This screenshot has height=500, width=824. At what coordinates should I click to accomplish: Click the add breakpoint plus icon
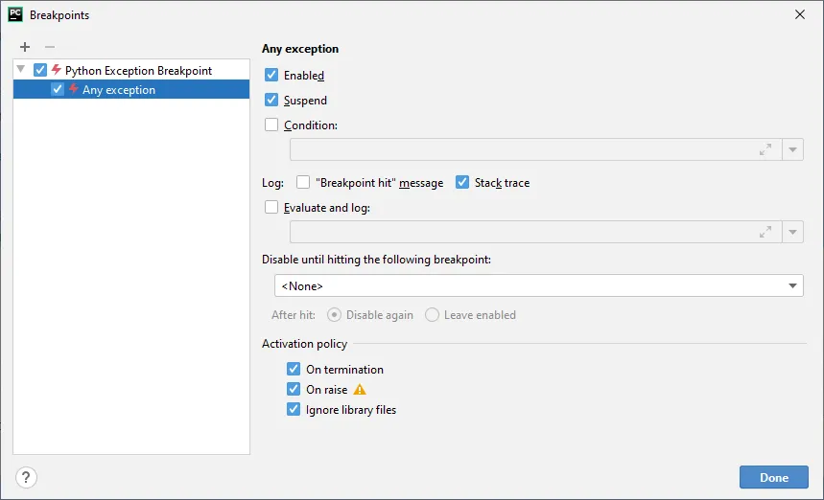click(x=25, y=47)
